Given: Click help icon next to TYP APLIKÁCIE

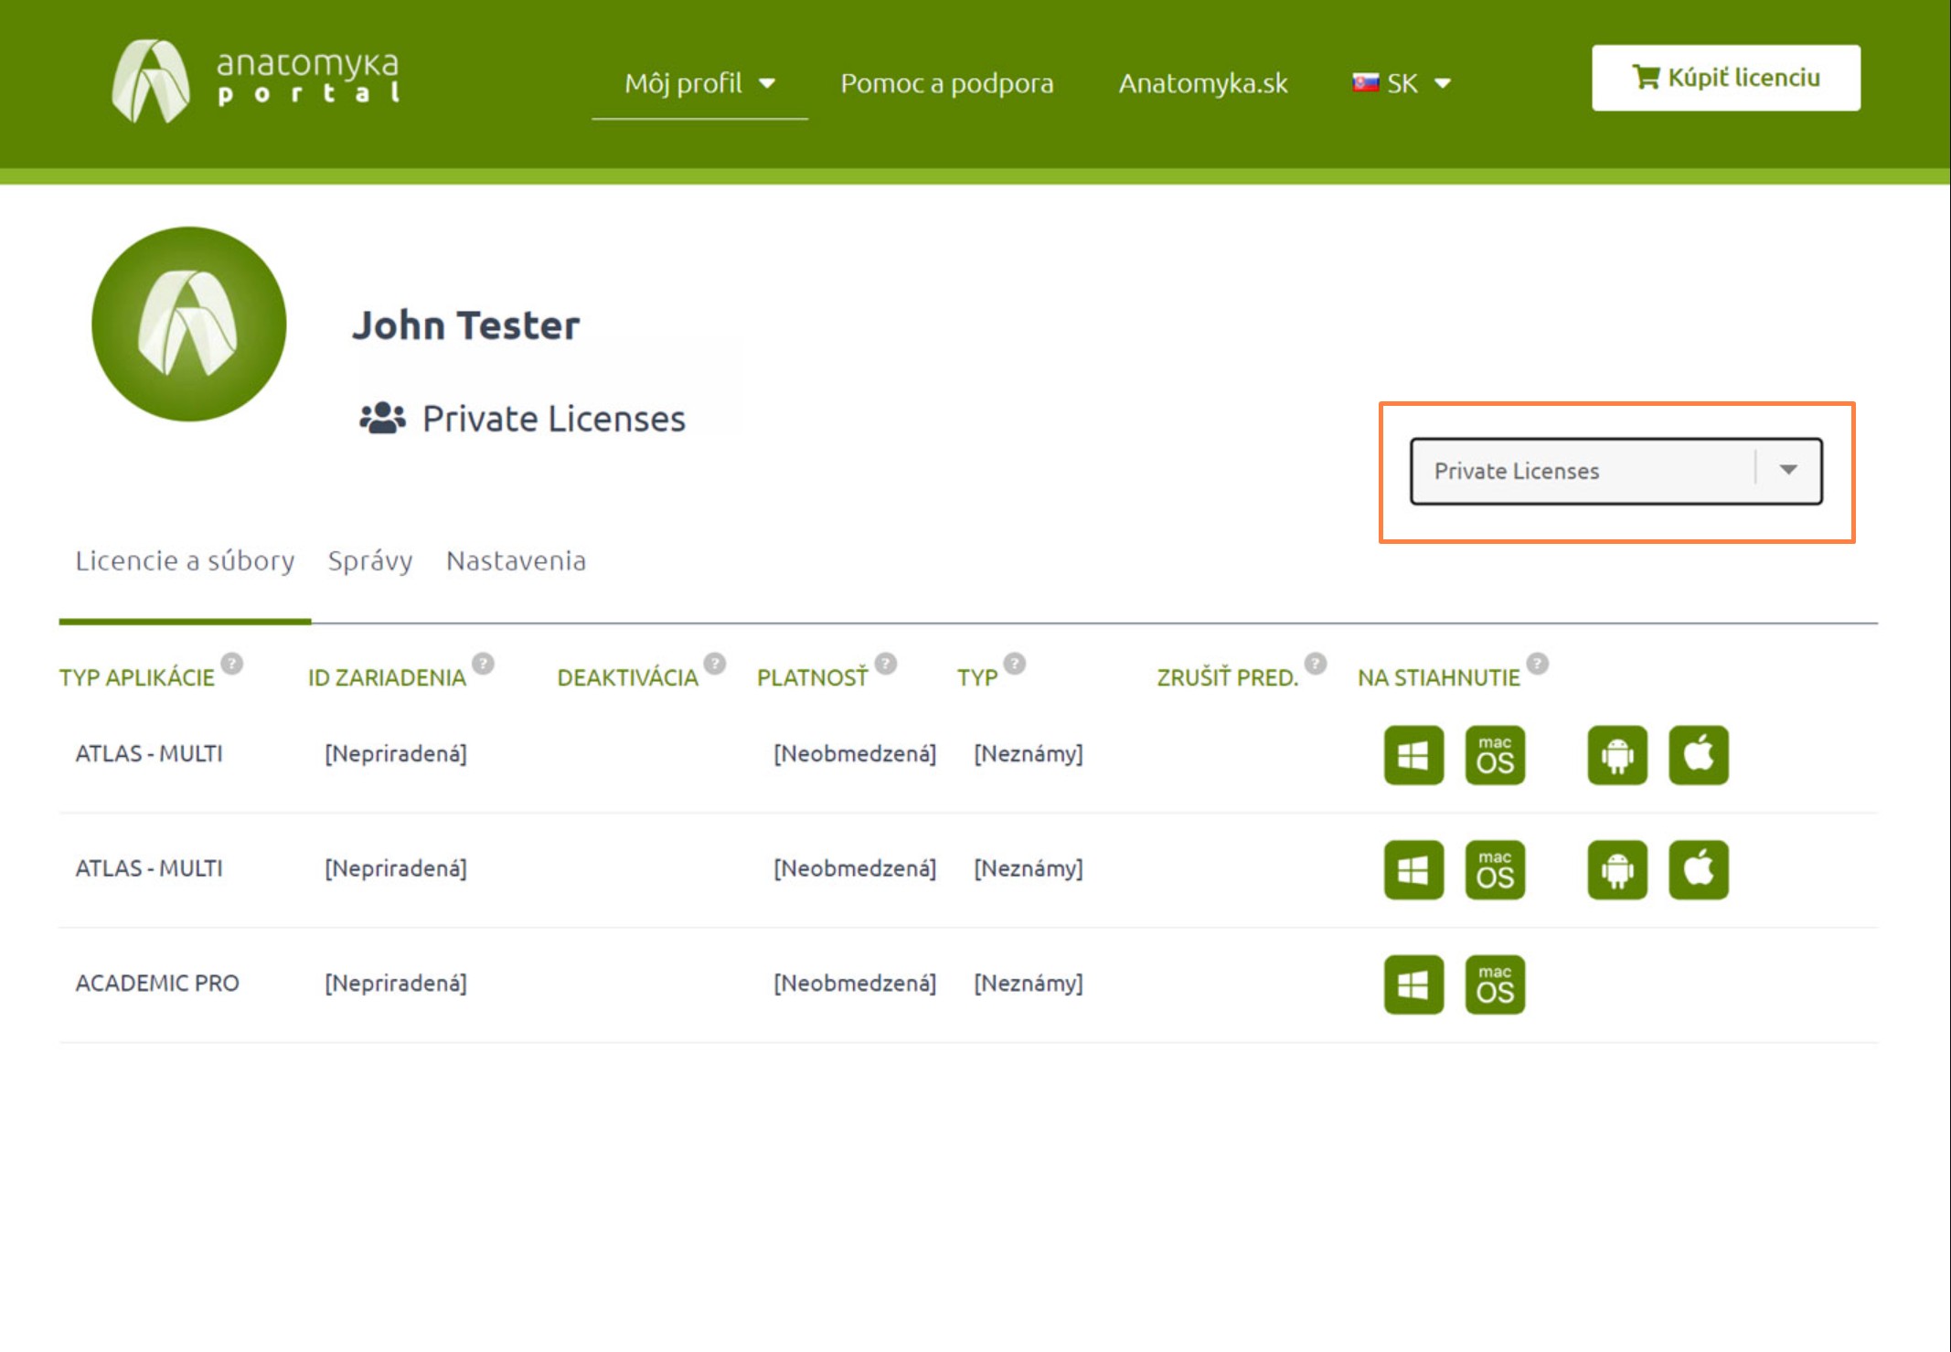Looking at the screenshot, I should coord(232,664).
